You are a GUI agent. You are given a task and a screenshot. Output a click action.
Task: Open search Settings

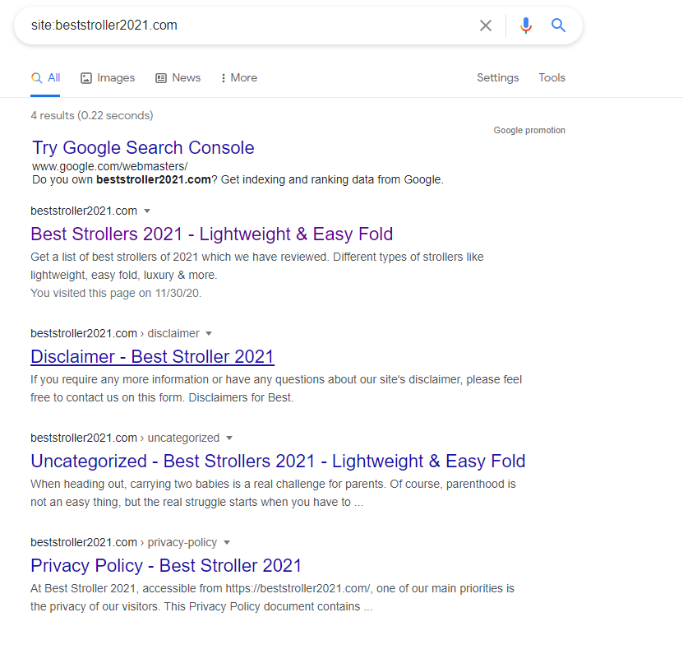coord(498,77)
